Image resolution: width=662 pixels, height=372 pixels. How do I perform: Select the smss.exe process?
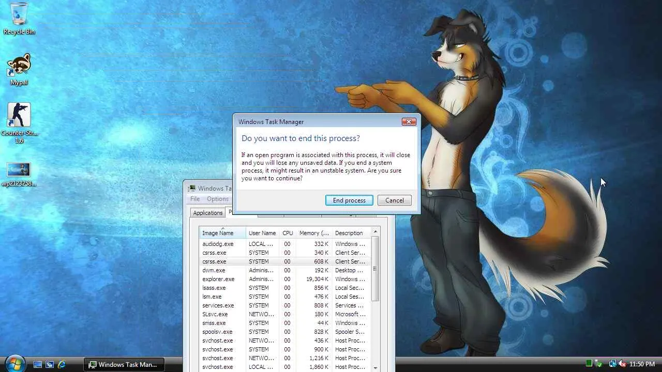click(285, 323)
